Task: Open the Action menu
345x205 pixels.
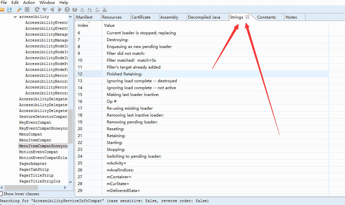Action: [29, 3]
